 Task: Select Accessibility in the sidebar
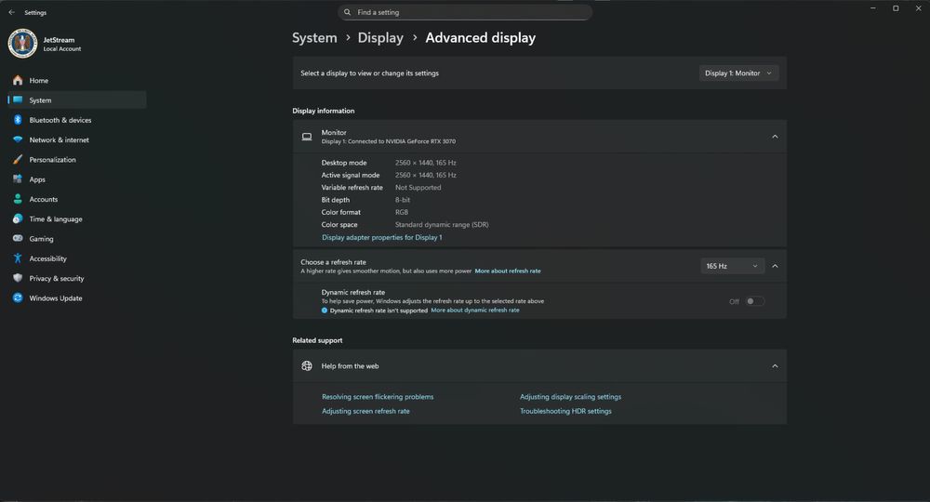[77, 258]
